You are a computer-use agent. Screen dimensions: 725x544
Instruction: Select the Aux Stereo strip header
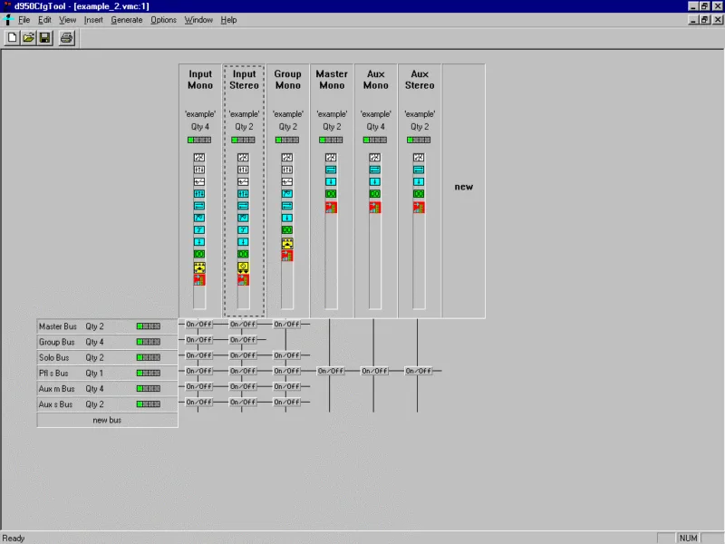coord(420,80)
